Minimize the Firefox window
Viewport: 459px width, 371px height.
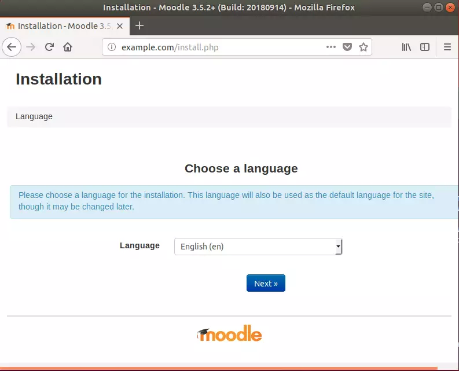click(x=427, y=8)
